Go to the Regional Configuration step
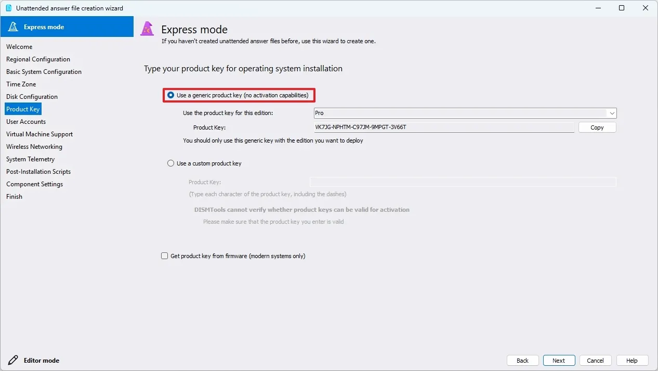 (38, 59)
